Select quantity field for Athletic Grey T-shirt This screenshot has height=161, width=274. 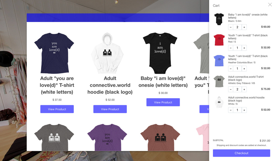[237, 89]
